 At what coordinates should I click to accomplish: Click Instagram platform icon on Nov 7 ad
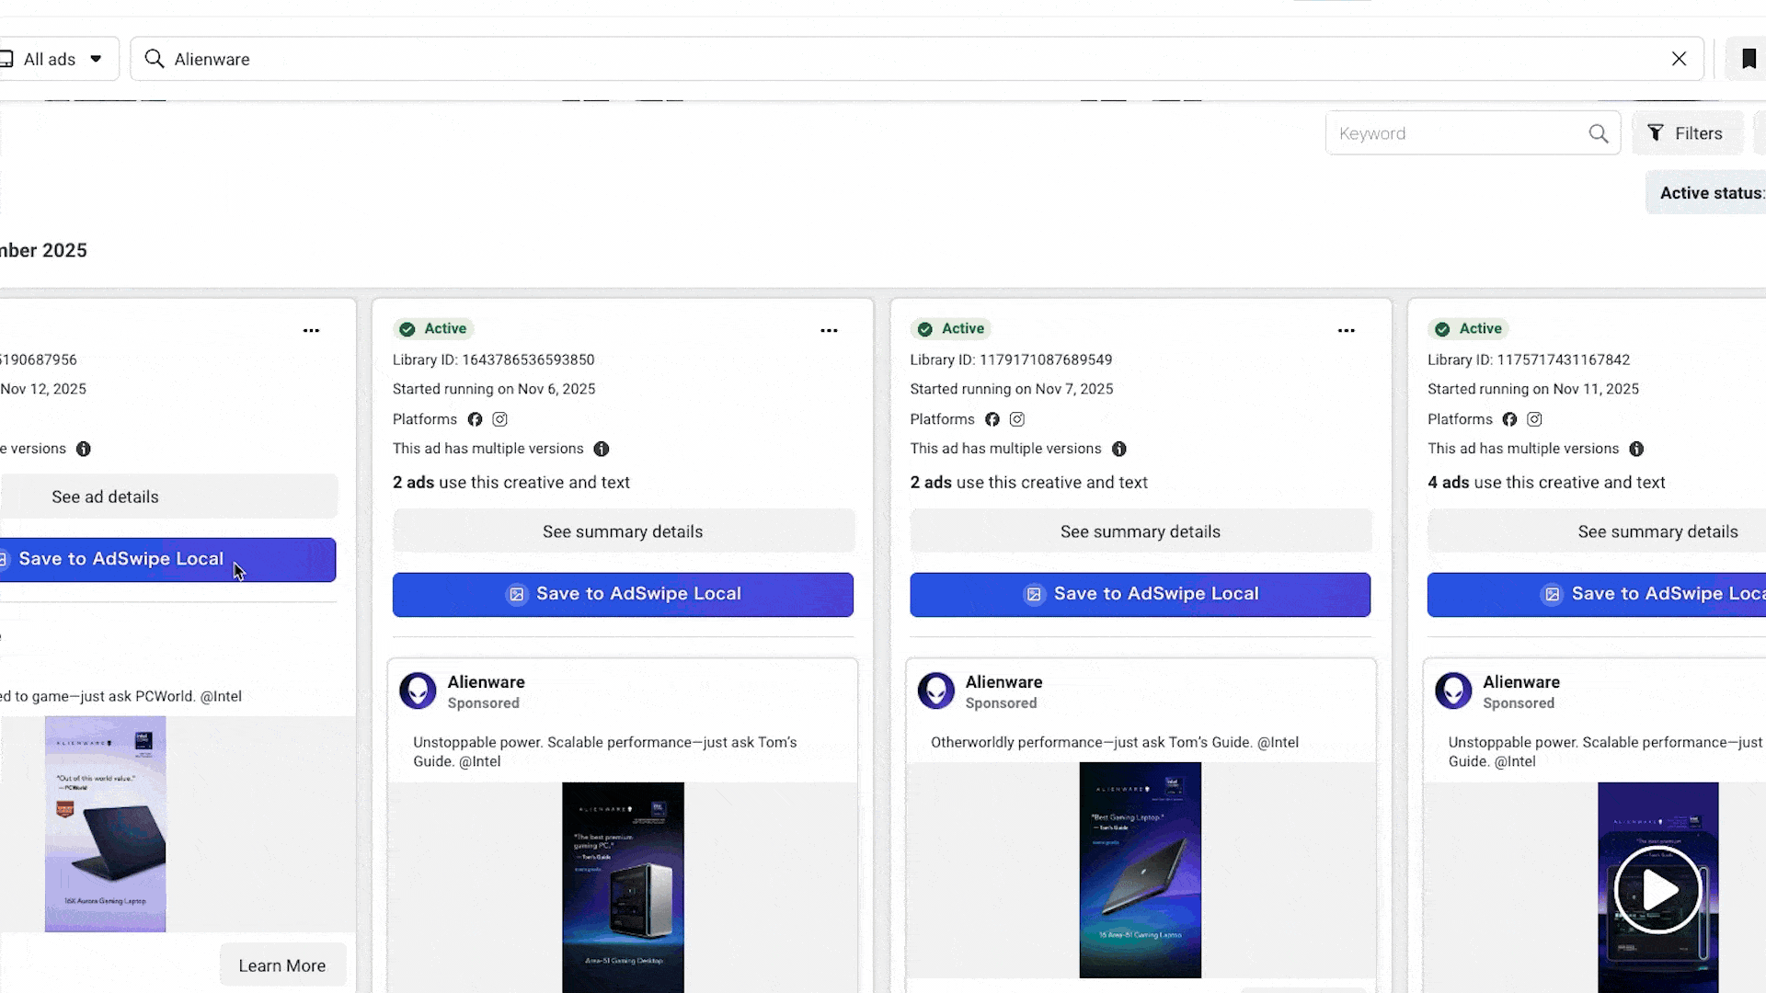point(1017,419)
